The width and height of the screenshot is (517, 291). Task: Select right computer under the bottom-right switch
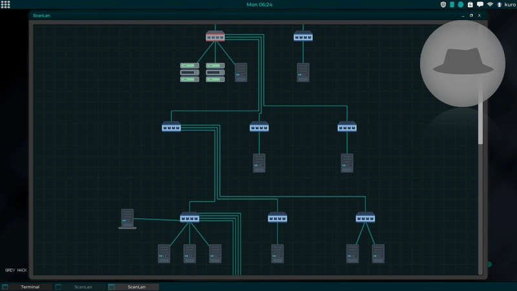pyautogui.click(x=378, y=253)
